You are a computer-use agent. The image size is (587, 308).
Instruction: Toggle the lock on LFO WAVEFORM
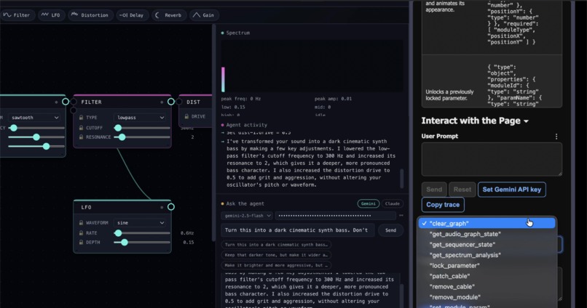pos(81,223)
